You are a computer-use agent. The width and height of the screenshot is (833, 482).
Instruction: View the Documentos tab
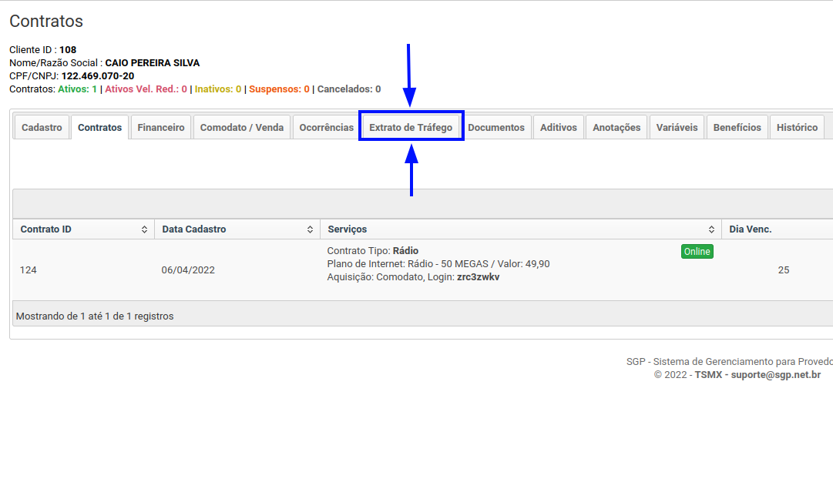496,128
